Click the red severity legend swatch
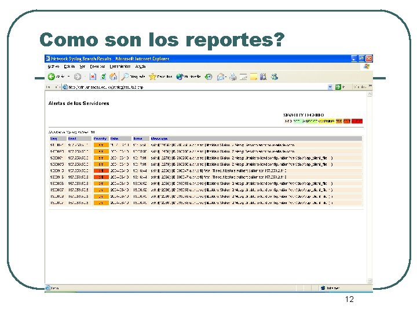The image size is (417, 313). (x=357, y=121)
